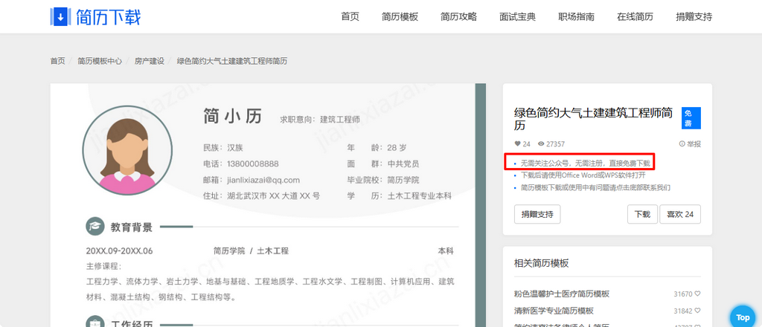762x327 pixels.
Task: Click the 简历学院 / 土木工程 text
Action: click(x=251, y=251)
